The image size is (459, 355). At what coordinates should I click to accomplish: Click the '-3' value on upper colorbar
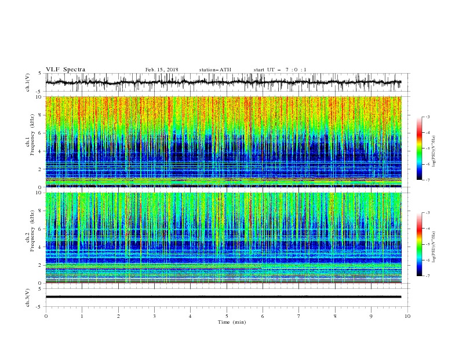click(427, 117)
